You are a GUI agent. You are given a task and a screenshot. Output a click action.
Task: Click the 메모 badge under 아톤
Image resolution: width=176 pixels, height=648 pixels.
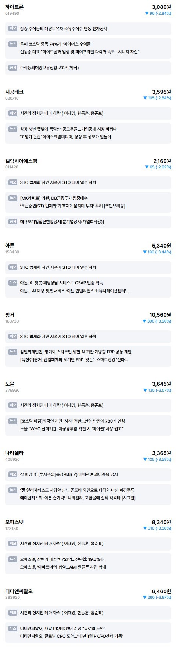point(13,267)
